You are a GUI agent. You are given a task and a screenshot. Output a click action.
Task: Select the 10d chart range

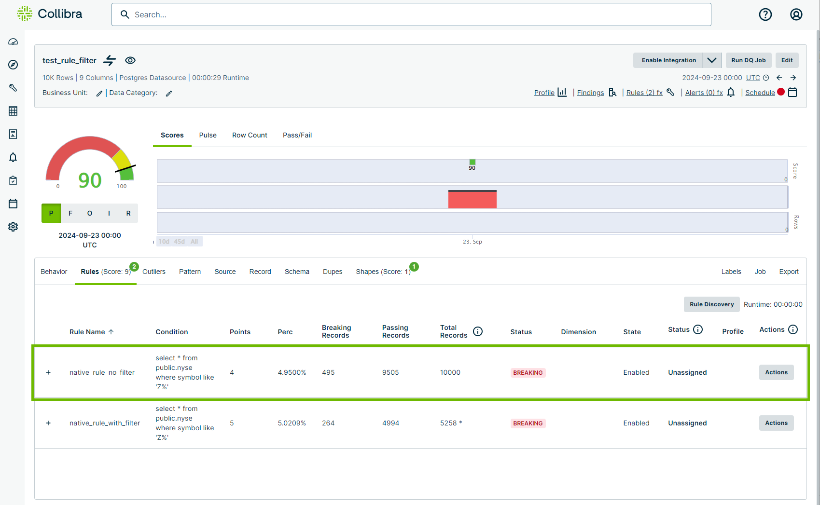[x=164, y=242]
